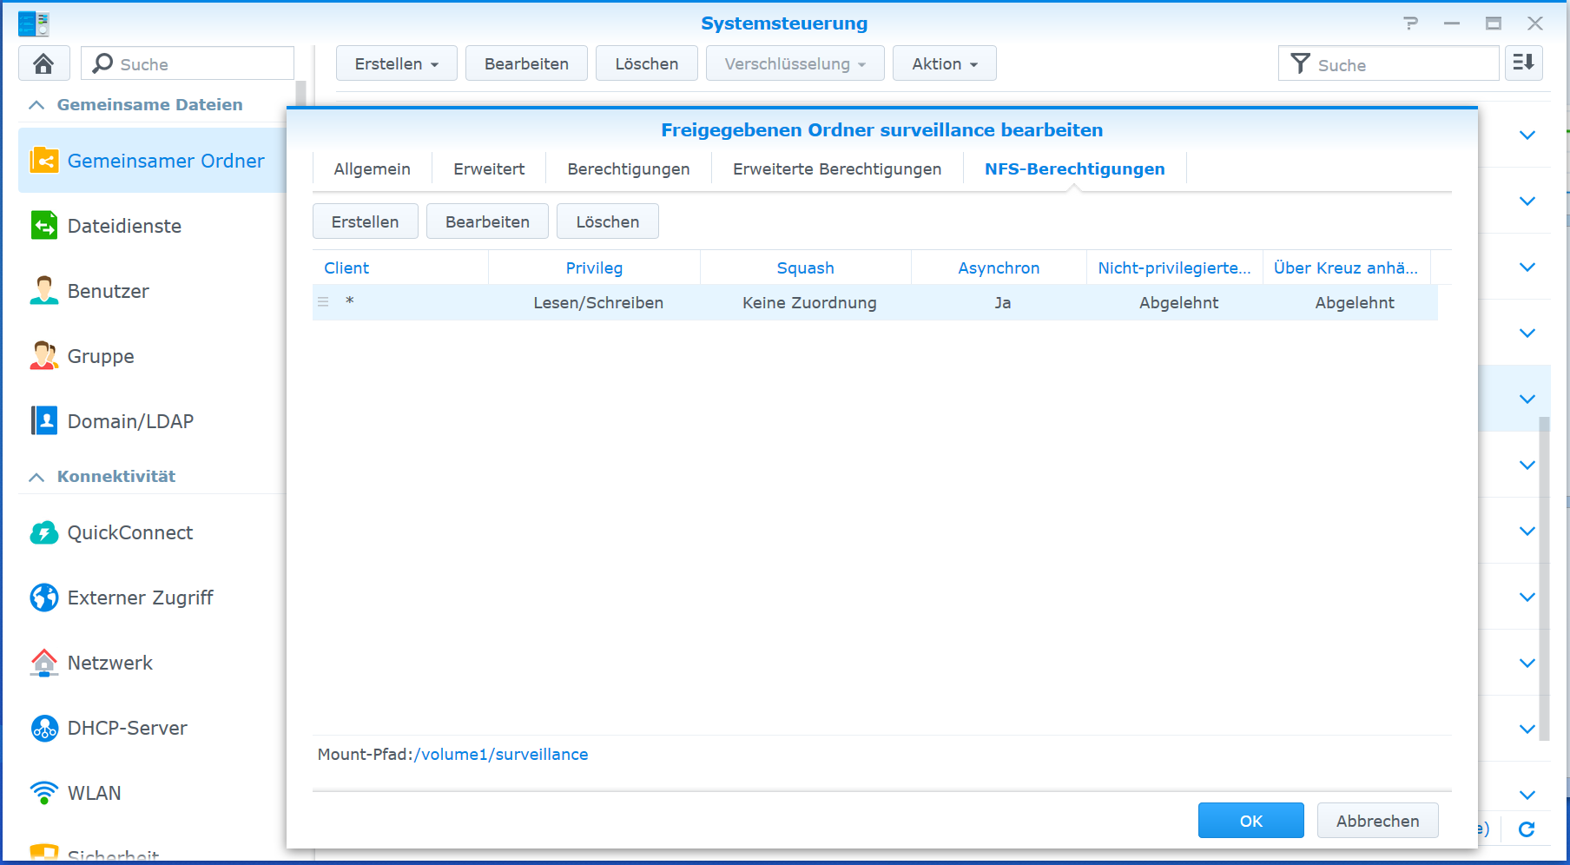Open the help question mark icon
1570x865 pixels.
pyautogui.click(x=1410, y=23)
